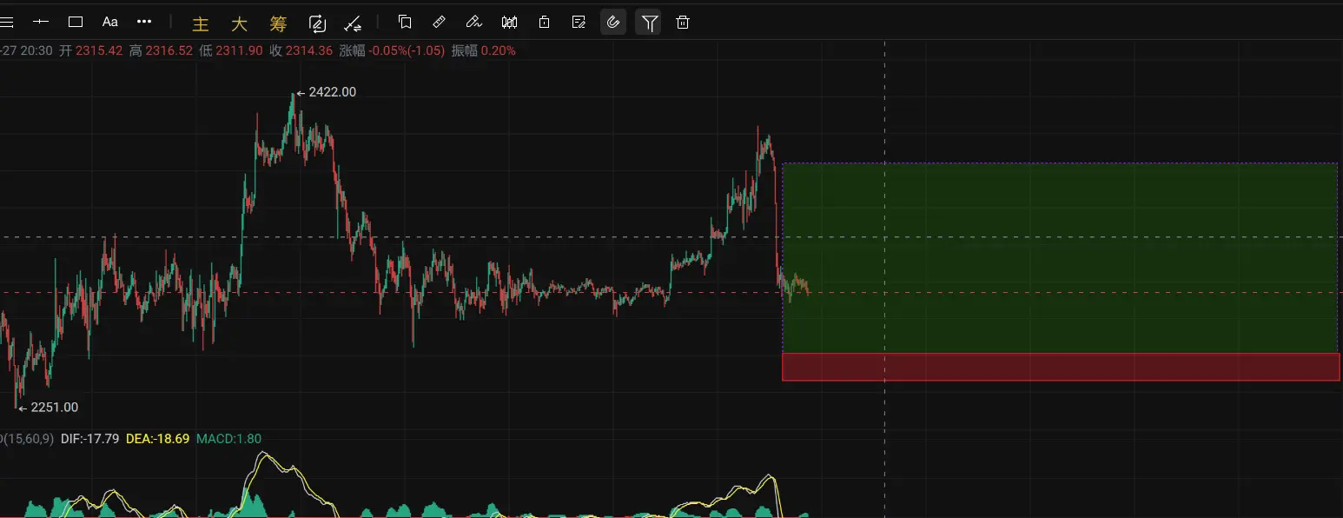Toggle the filter funnel button
Image resolution: width=1343 pixels, height=518 pixels.
coord(649,22)
